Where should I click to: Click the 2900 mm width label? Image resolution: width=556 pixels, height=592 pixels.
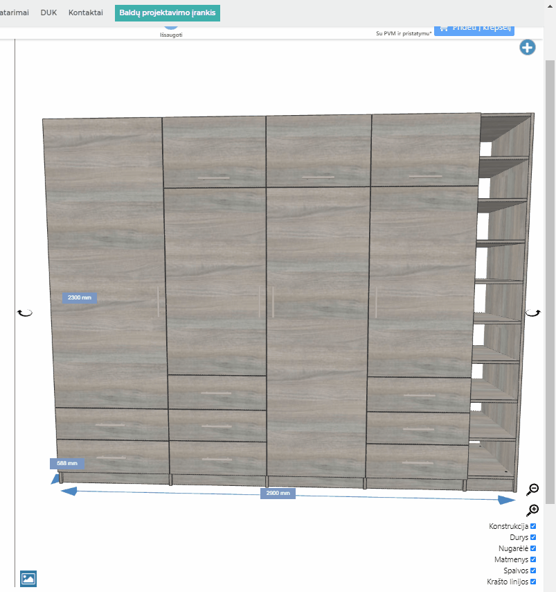[x=278, y=494]
